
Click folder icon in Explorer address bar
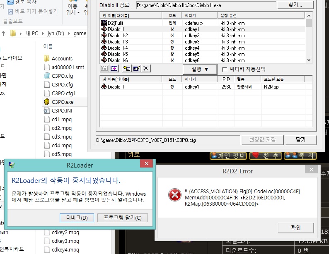[x=13, y=33]
